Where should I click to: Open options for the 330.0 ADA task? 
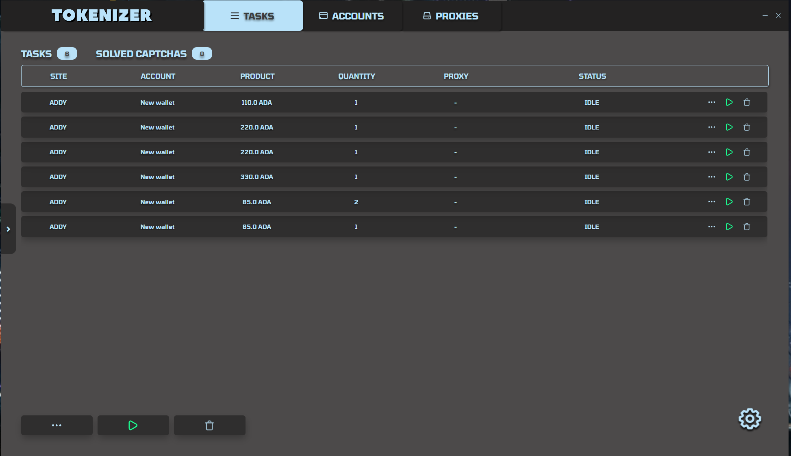711,177
